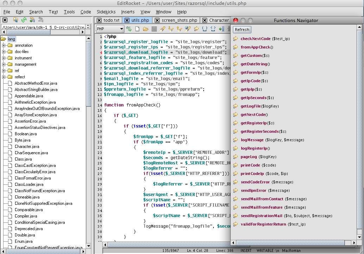The width and height of the screenshot is (364, 254).
Task: Click the refresh icon in file browser toolbar
Action: tap(24, 20)
